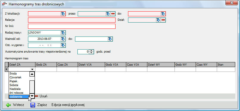Open the destination 'do' location lookup arrow

(163, 14)
